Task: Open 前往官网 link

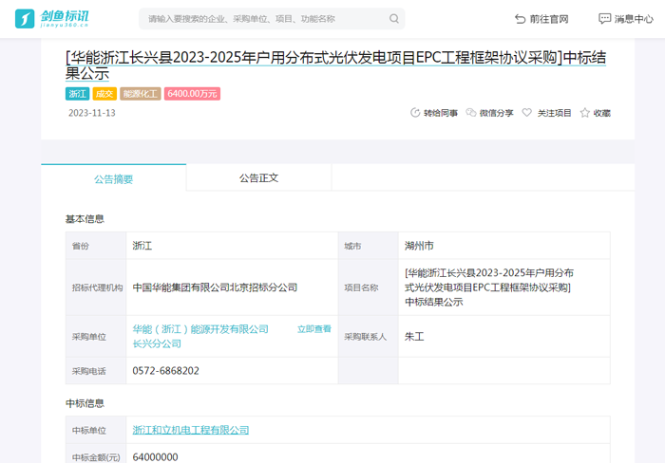Action: pos(549,19)
